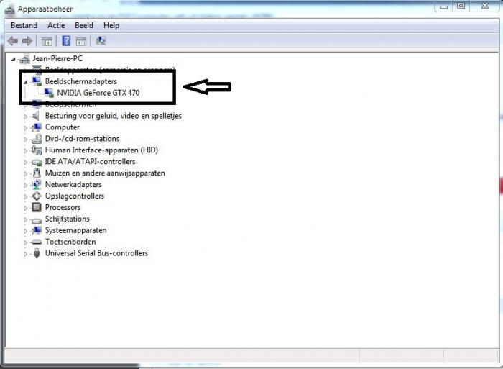Image resolution: width=503 pixels, height=369 pixels.
Task: Select the Jean-Pierre-PC label
Action: [57, 58]
